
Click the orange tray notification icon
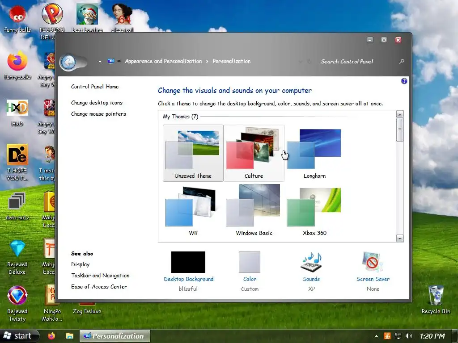[x=387, y=336]
